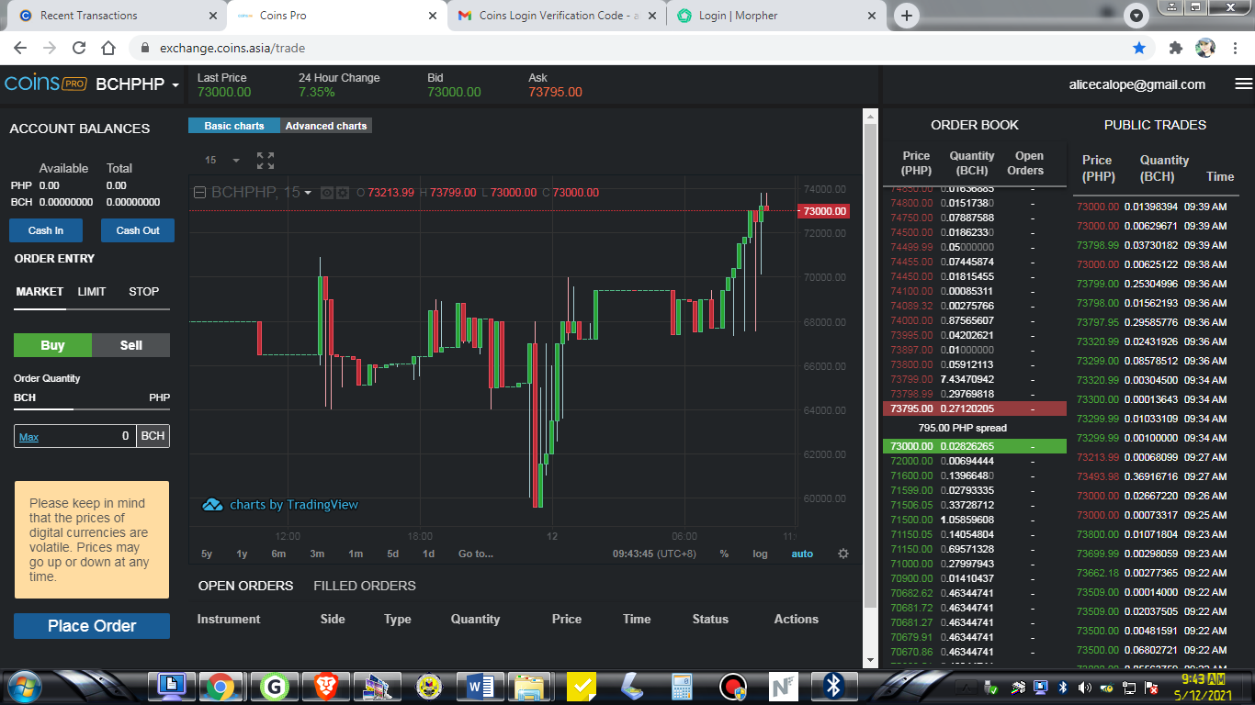Set chart range to 5y
The height and width of the screenshot is (705, 1255).
tap(207, 554)
